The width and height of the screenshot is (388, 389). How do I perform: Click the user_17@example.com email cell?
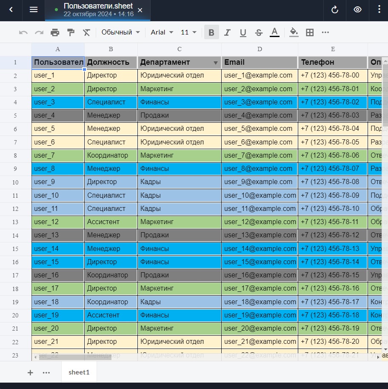point(260,288)
